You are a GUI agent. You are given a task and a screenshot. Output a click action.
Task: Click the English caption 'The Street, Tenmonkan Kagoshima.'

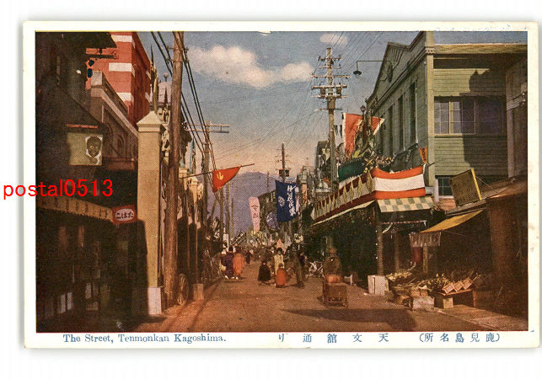[144, 338]
